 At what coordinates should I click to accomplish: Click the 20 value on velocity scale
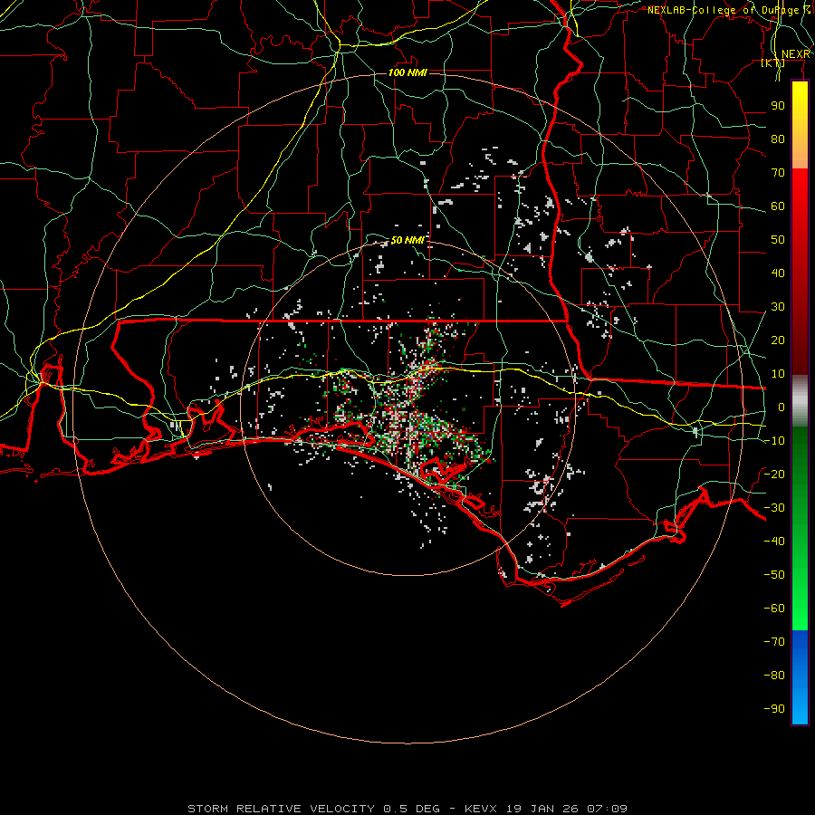[x=778, y=340]
